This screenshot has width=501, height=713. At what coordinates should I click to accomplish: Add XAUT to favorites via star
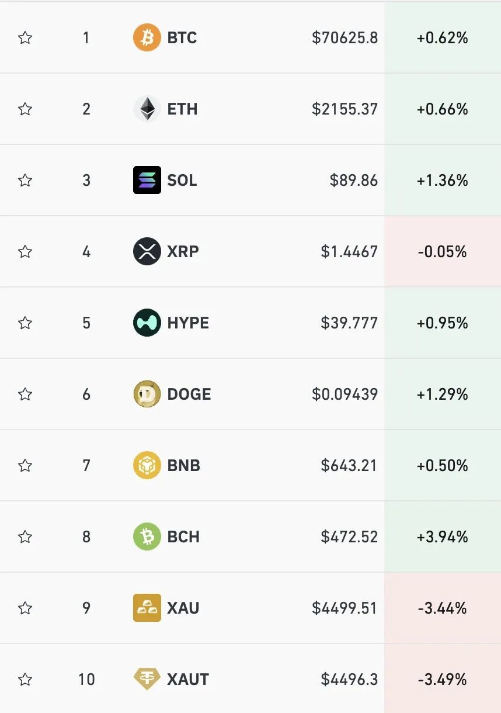pyautogui.click(x=25, y=680)
